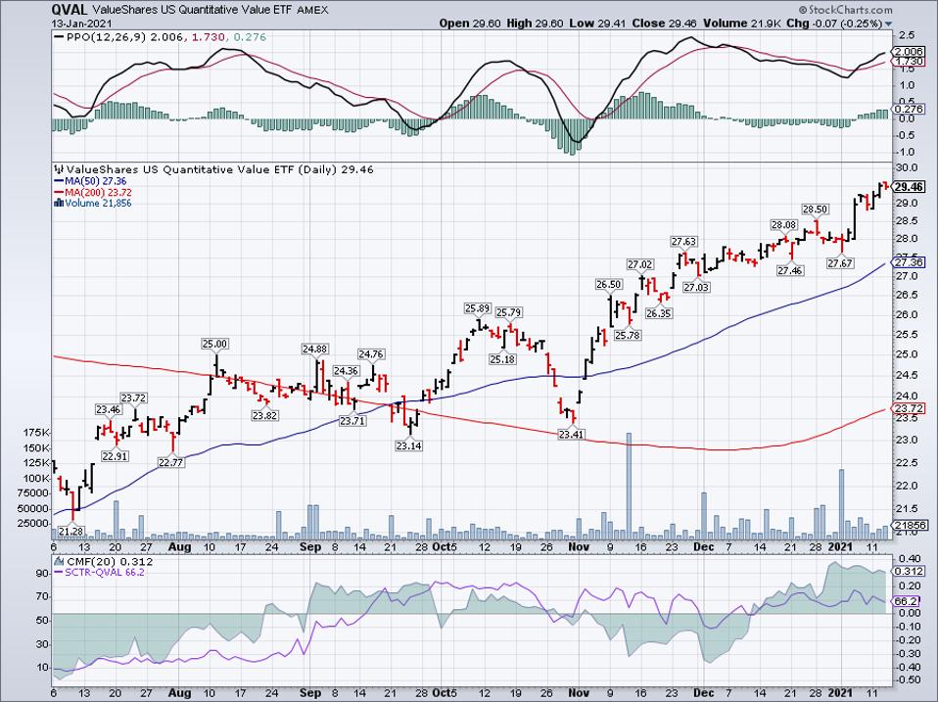The image size is (938, 702).
Task: Click the price bar icon beside the ValueShares daily legend
Action: point(59,169)
